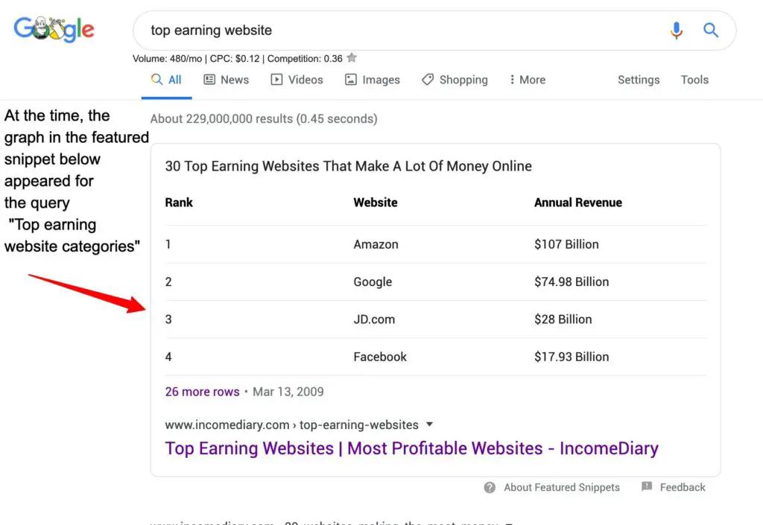Open the More search options menu
763x525 pixels.
(528, 80)
